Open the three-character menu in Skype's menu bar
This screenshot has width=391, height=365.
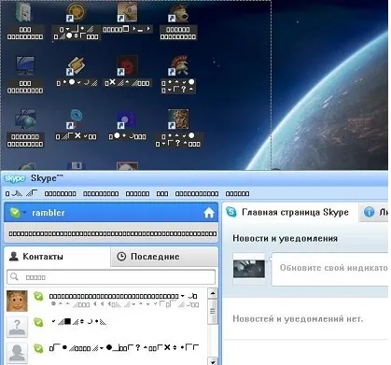pyautogui.click(x=162, y=193)
